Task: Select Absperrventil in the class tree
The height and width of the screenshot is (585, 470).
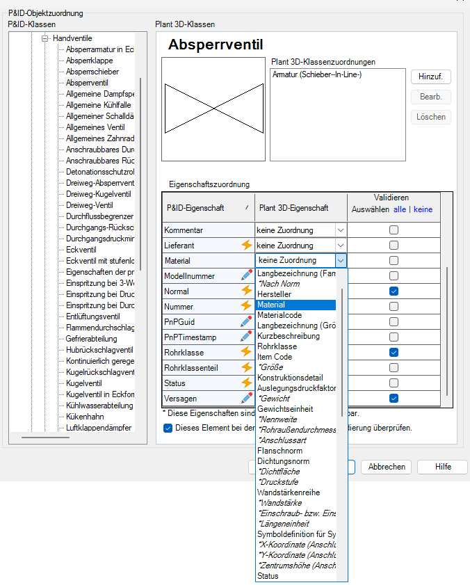Action: click(87, 83)
